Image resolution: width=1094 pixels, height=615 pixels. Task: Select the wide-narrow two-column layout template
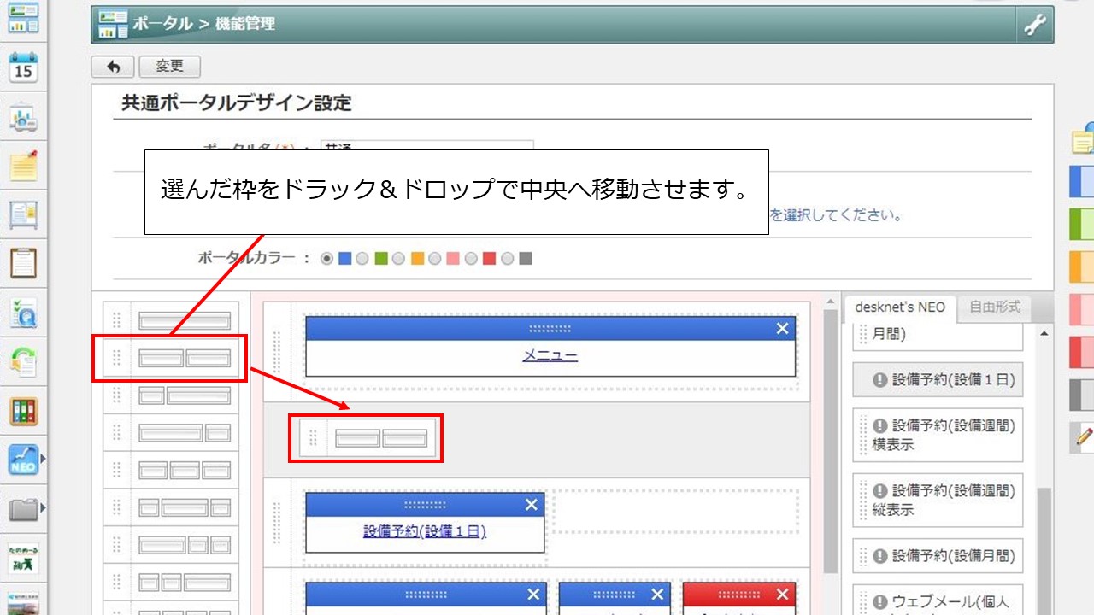pyautogui.click(x=171, y=433)
